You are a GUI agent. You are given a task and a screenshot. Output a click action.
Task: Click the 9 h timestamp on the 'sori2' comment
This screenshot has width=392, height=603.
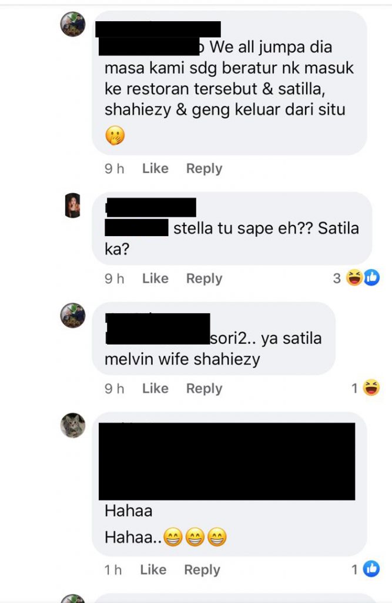pos(115,389)
